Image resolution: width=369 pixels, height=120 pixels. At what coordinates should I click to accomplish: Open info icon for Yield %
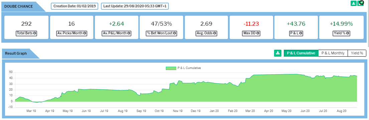coord(348,33)
